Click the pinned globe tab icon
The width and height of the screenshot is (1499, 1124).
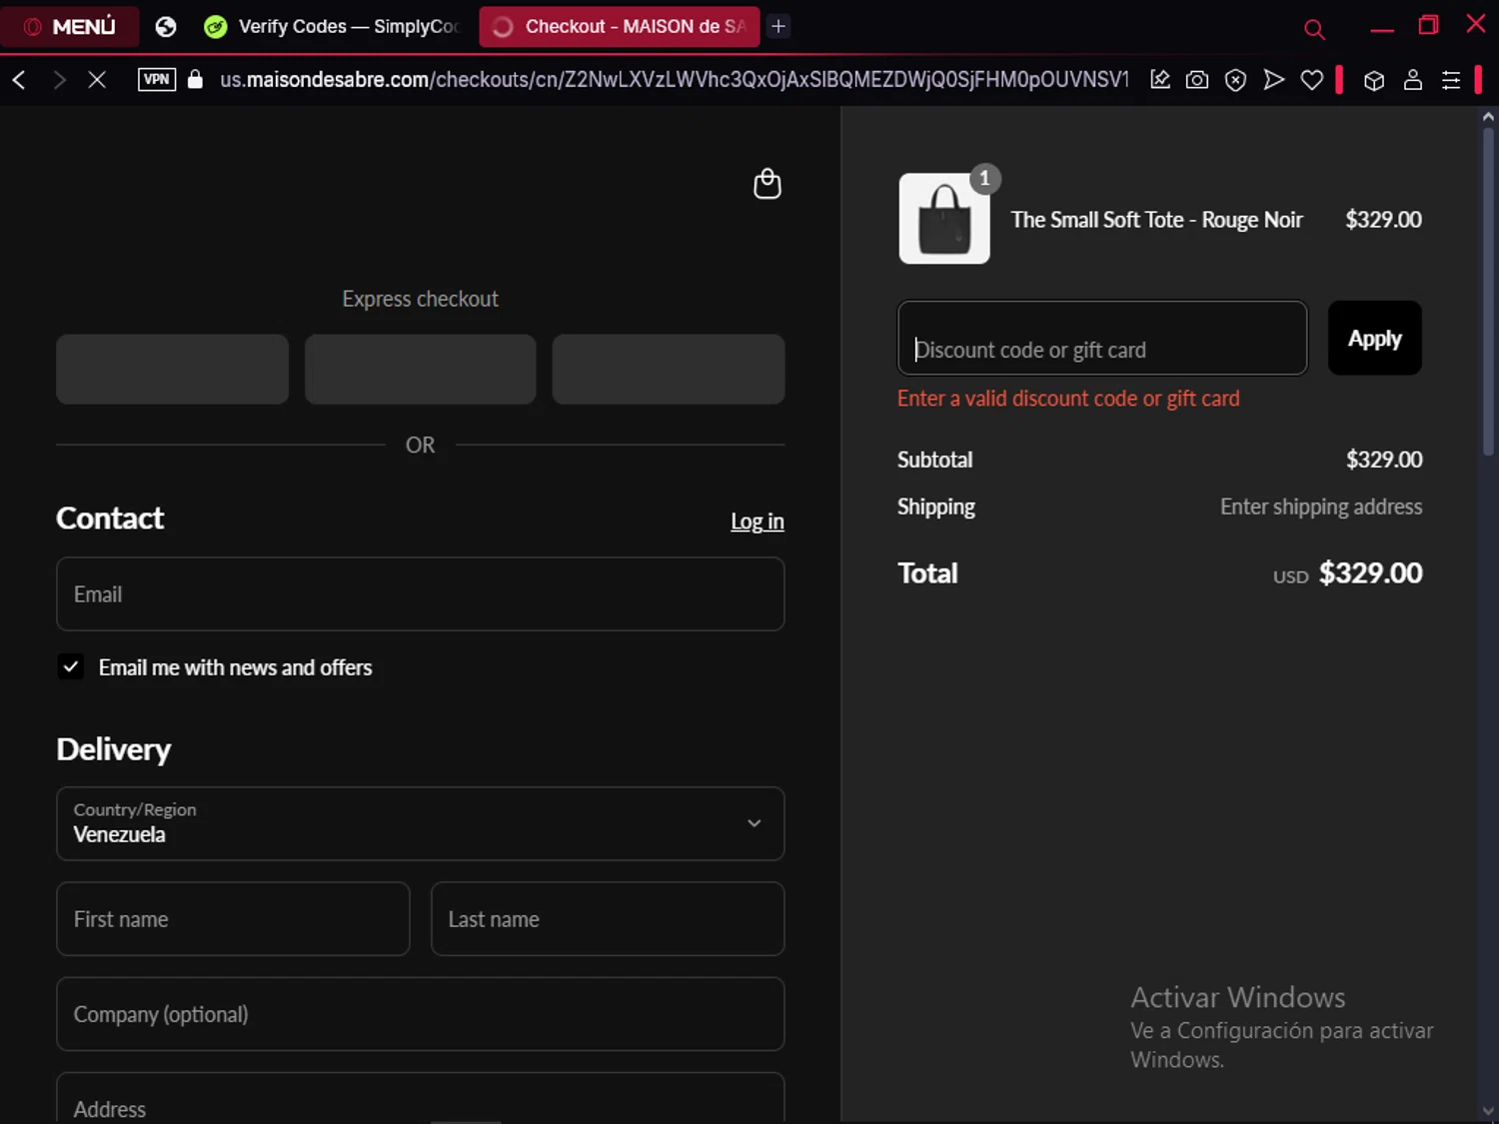tap(166, 27)
